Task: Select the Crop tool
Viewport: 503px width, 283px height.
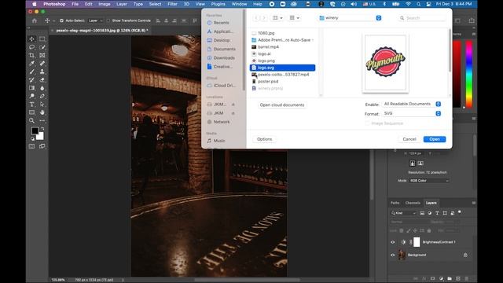Action: (31, 55)
